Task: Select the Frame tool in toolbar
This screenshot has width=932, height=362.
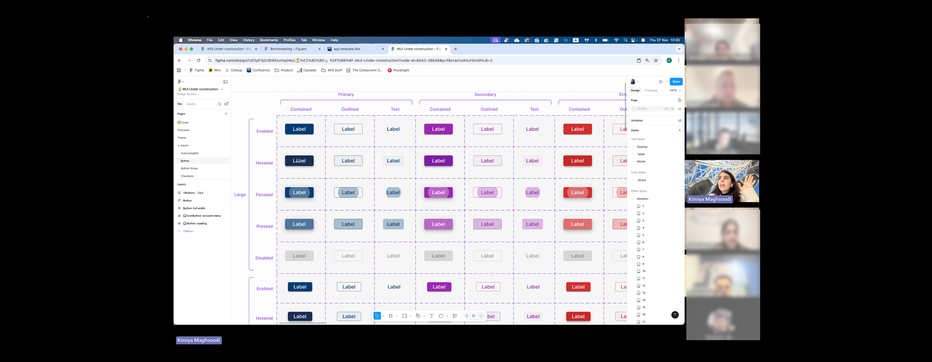Action: click(x=391, y=316)
